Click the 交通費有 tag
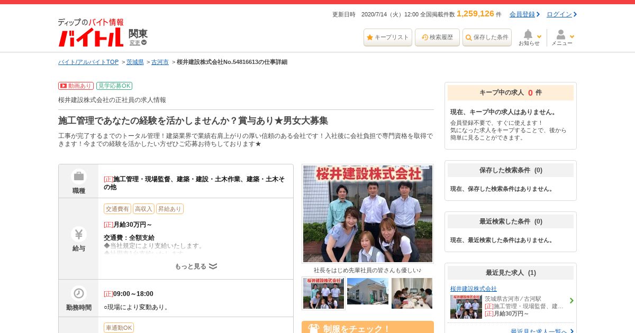This screenshot has width=635, height=333. click(117, 209)
